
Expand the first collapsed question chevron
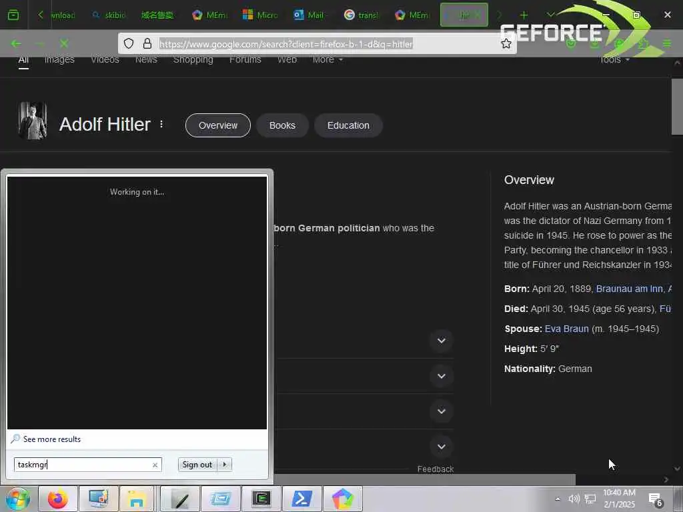(442, 341)
